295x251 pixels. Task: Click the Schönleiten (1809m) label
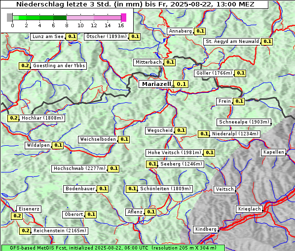[165, 189]
